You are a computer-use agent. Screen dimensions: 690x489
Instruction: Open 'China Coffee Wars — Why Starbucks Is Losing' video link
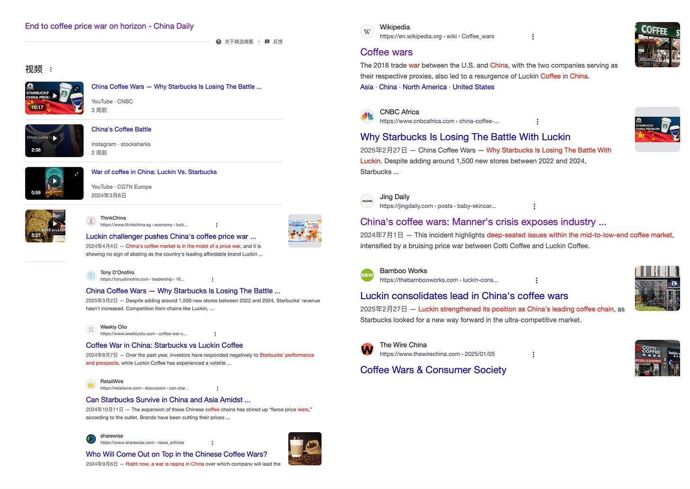tap(176, 87)
